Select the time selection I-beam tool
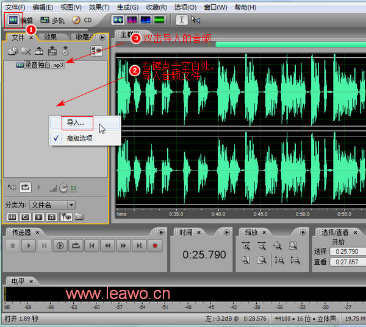Viewport: 366px width, 327px height. [x=182, y=20]
